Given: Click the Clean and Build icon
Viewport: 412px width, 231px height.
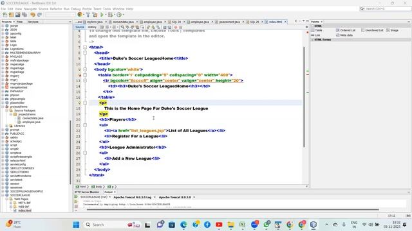Looking at the screenshot, I should tap(95, 15).
